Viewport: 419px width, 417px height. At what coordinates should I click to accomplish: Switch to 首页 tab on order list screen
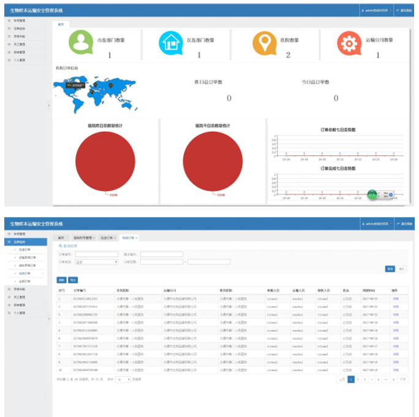coord(61,238)
